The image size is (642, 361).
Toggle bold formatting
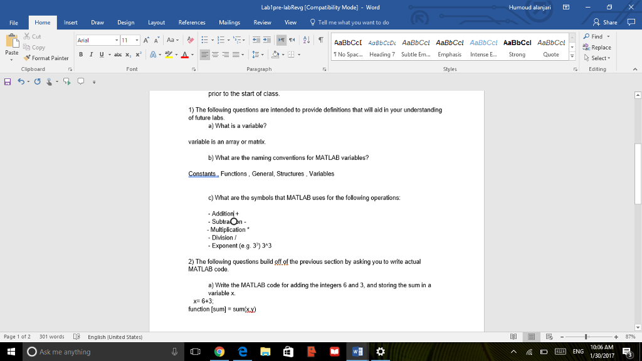[x=81, y=53]
